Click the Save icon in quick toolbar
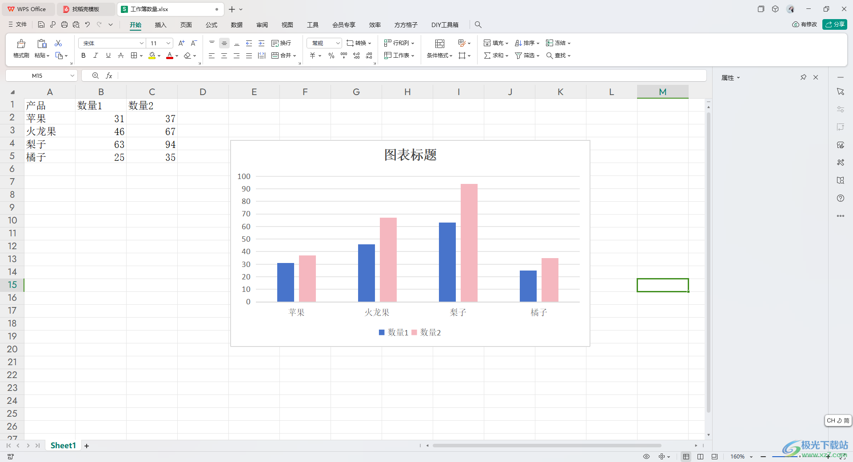The width and height of the screenshot is (853, 462). tap(41, 25)
